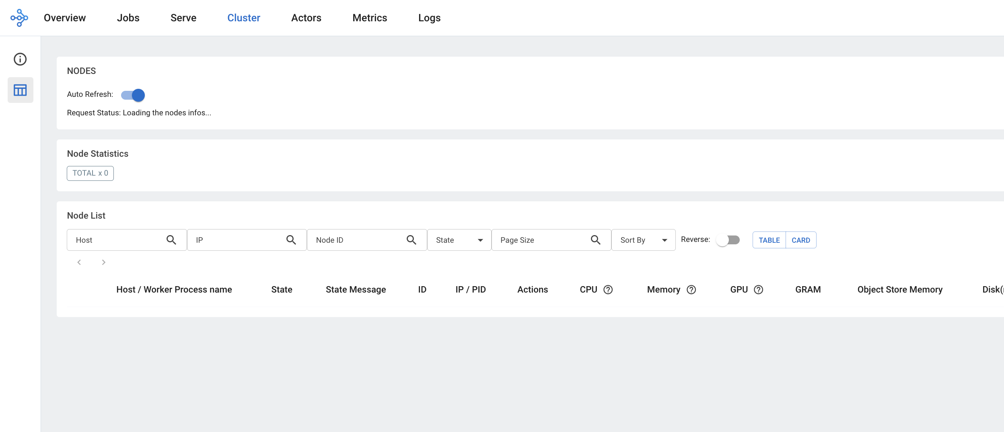Switch to the Jobs tab

(x=128, y=18)
